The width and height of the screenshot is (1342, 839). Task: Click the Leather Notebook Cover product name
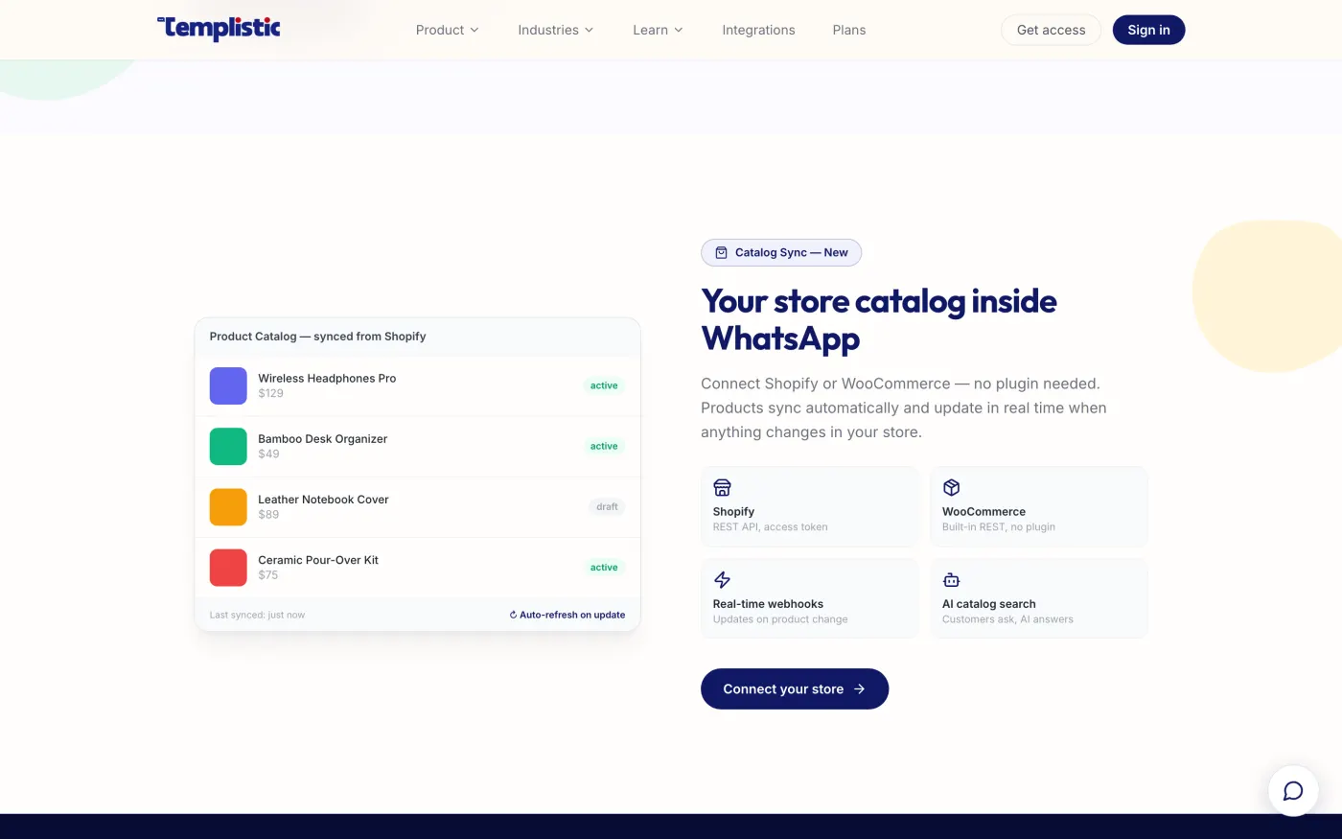(323, 499)
